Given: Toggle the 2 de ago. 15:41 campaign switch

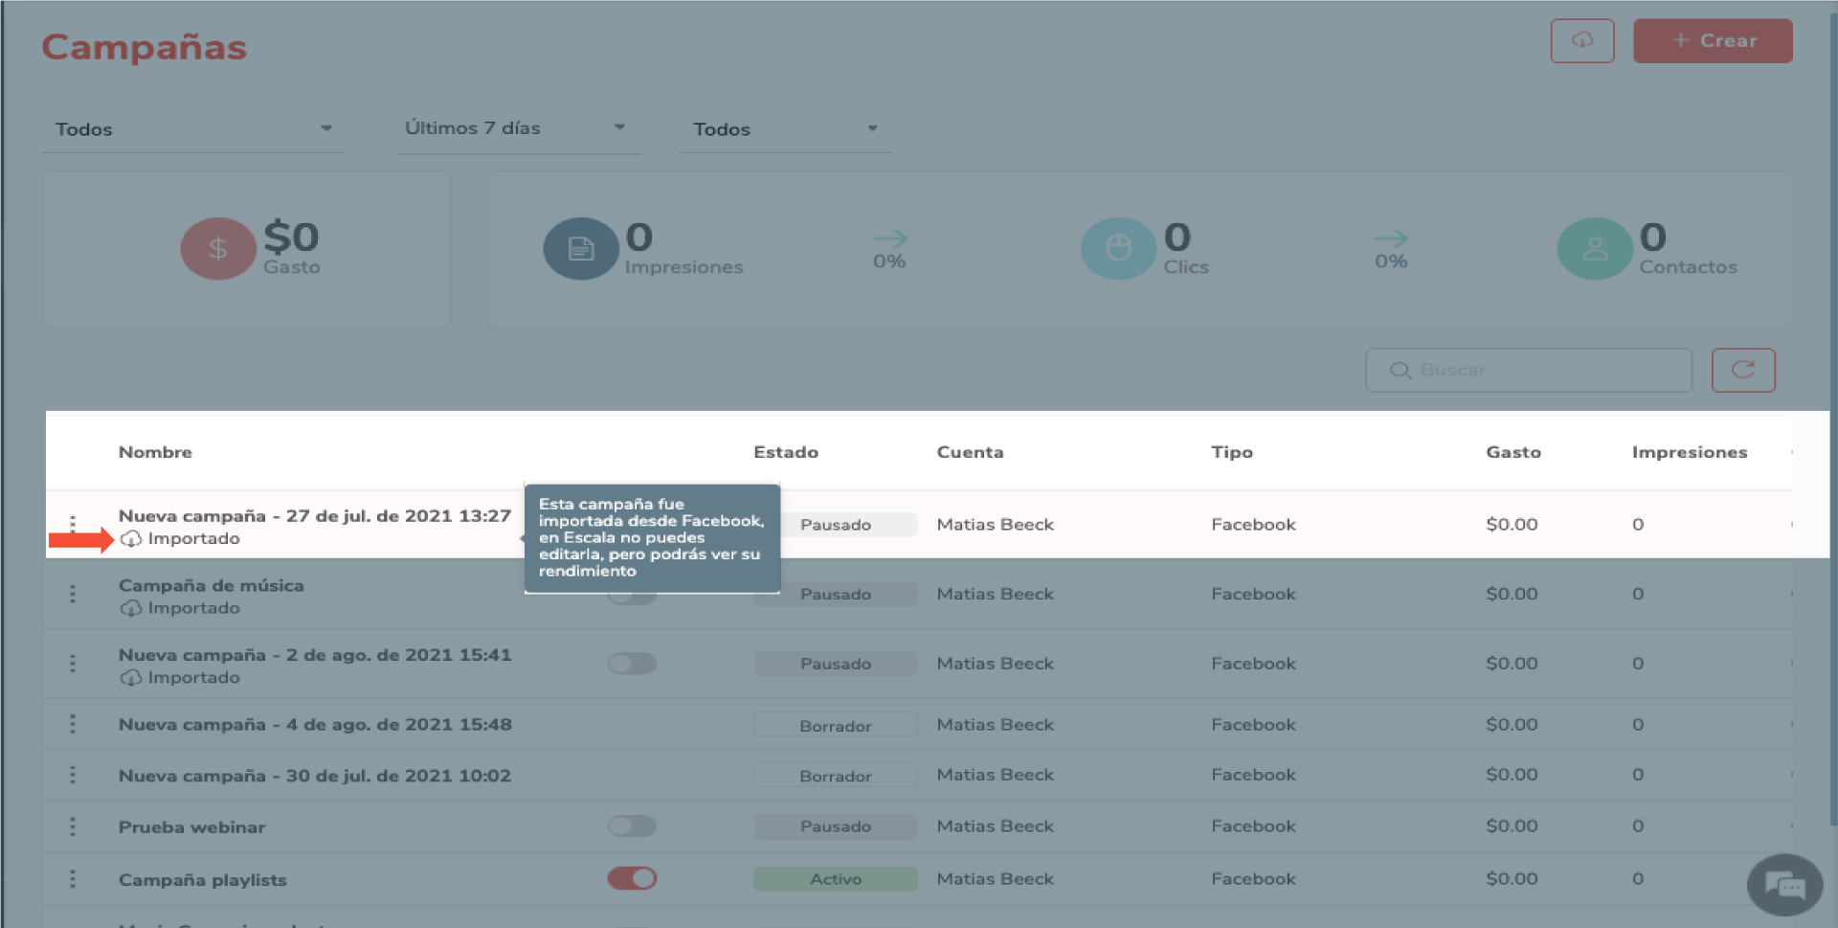Looking at the screenshot, I should tap(632, 664).
